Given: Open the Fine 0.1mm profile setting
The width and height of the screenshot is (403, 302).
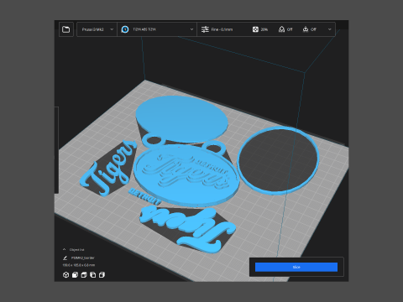Looking at the screenshot, I should point(222,29).
